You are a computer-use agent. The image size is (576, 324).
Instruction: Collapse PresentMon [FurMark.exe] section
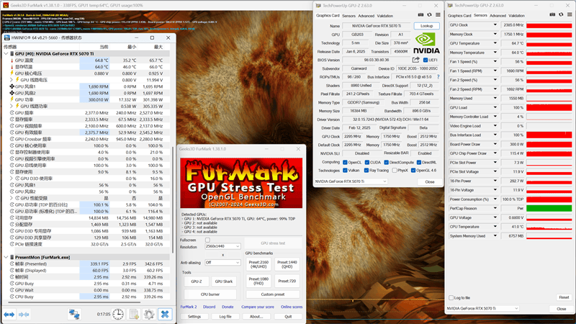pyautogui.click(x=6, y=257)
